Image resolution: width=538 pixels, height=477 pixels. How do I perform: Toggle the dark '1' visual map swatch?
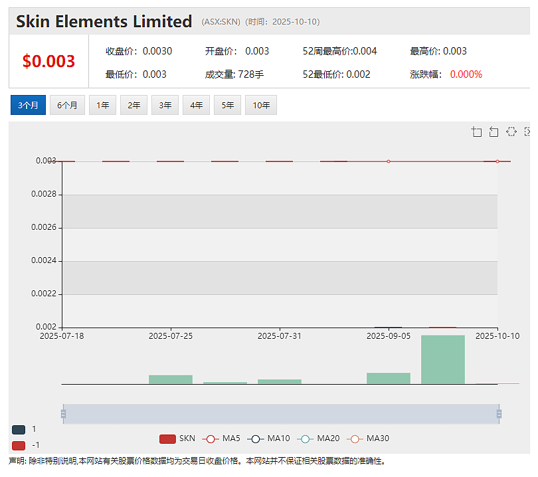(x=19, y=429)
